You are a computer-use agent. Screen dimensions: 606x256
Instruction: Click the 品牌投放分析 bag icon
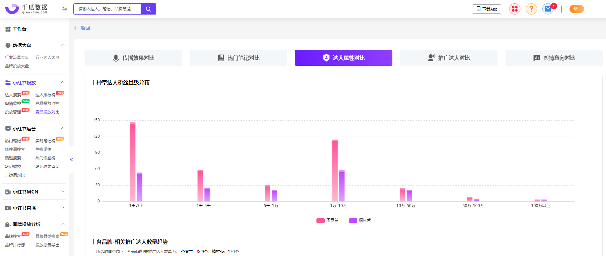[x=8, y=224]
